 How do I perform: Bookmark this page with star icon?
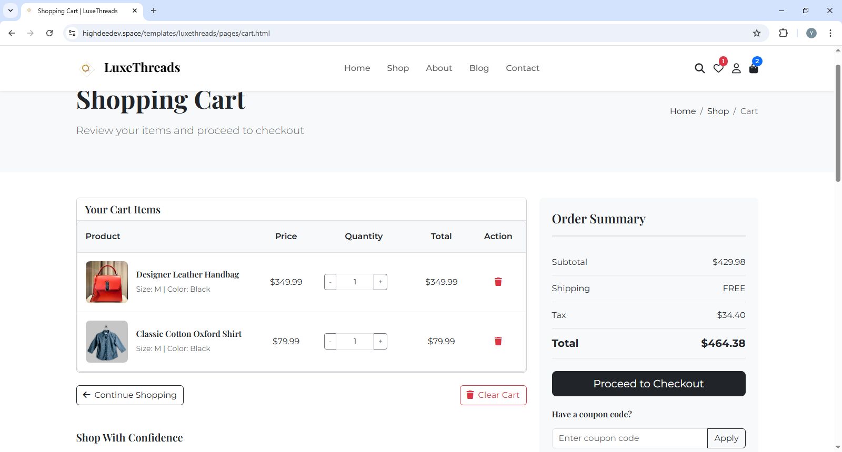[x=757, y=33]
